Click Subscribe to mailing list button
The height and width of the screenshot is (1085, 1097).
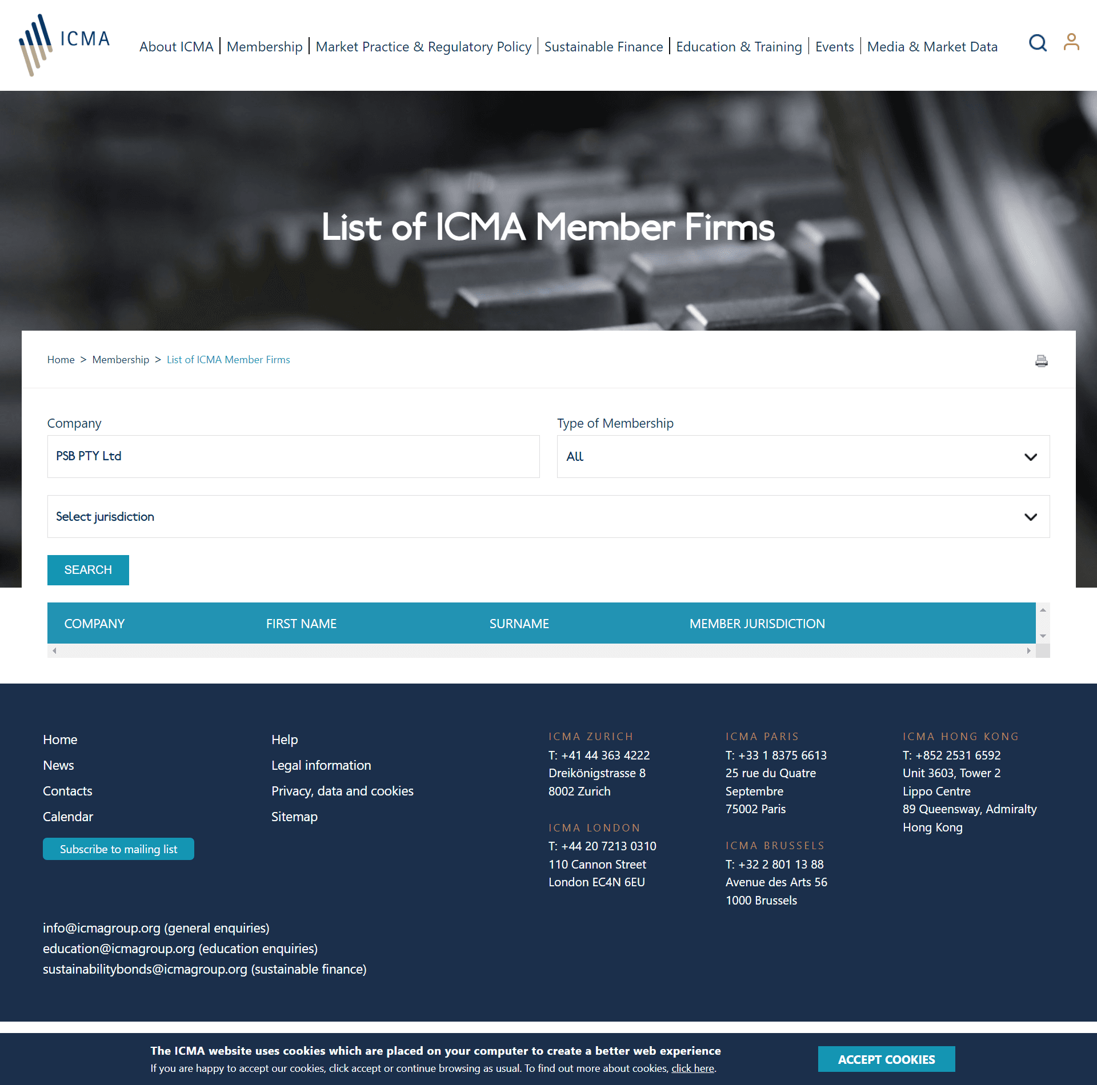[x=118, y=849]
